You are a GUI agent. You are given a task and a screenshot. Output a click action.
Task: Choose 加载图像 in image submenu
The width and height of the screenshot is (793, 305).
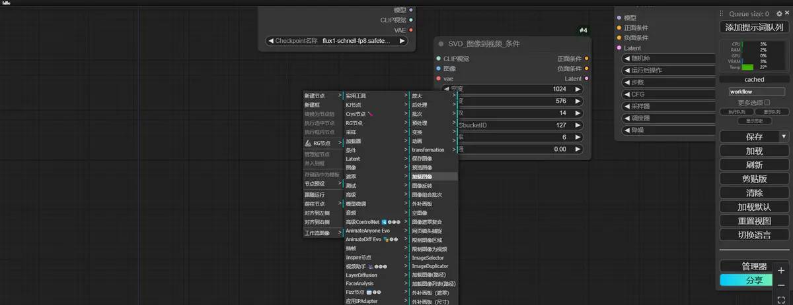point(434,177)
